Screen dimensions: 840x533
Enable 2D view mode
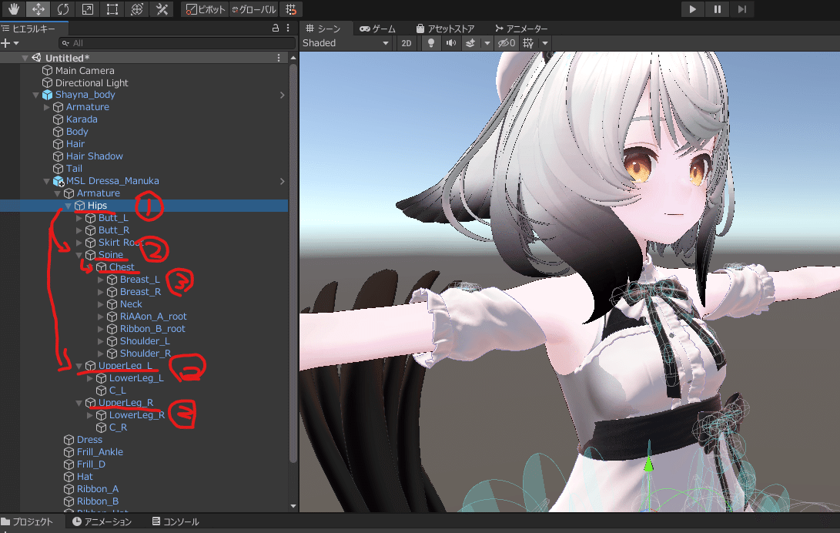coord(406,43)
